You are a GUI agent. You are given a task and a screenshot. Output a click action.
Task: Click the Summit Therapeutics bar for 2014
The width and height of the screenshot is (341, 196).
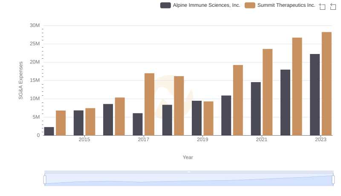(61, 123)
